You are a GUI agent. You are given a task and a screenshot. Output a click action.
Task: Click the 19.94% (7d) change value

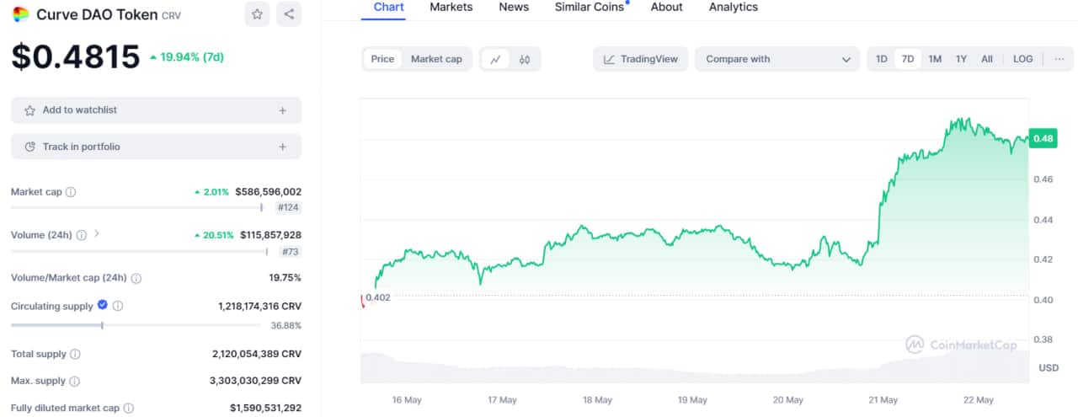pyautogui.click(x=186, y=57)
